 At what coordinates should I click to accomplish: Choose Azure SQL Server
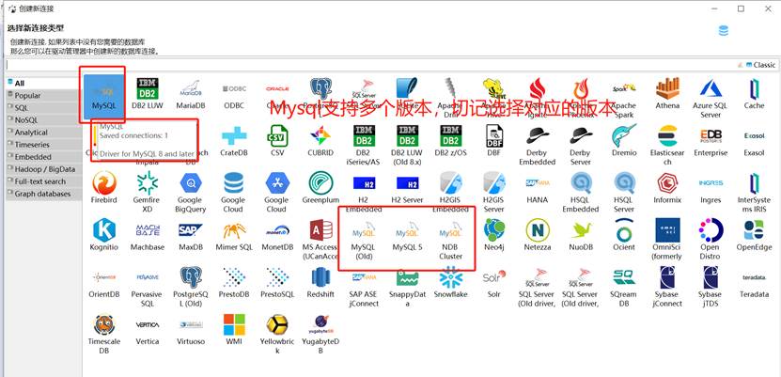click(711, 98)
